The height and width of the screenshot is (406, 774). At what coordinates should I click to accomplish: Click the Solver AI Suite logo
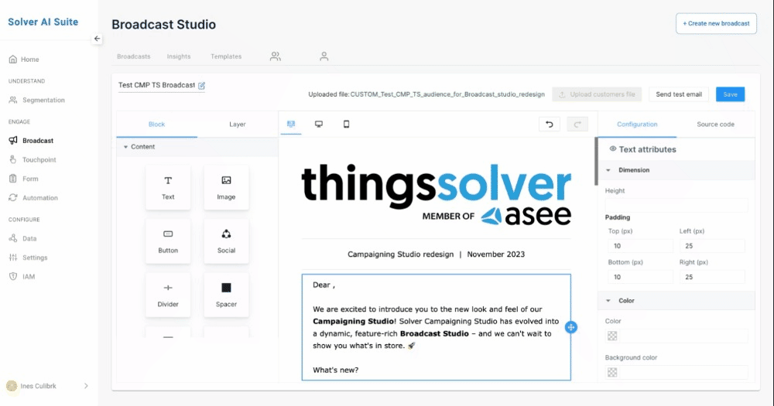point(43,22)
